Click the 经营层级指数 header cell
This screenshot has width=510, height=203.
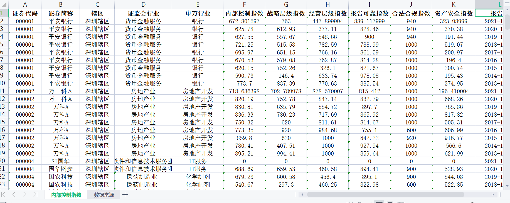tap(328, 13)
